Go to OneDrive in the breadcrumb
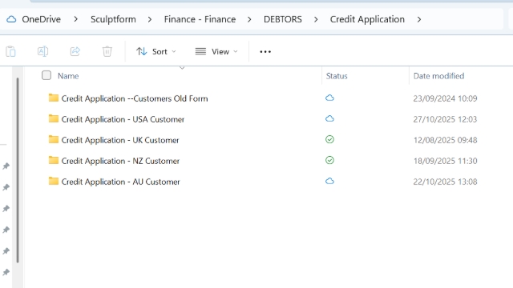This screenshot has height=288, width=513. pyautogui.click(x=41, y=19)
